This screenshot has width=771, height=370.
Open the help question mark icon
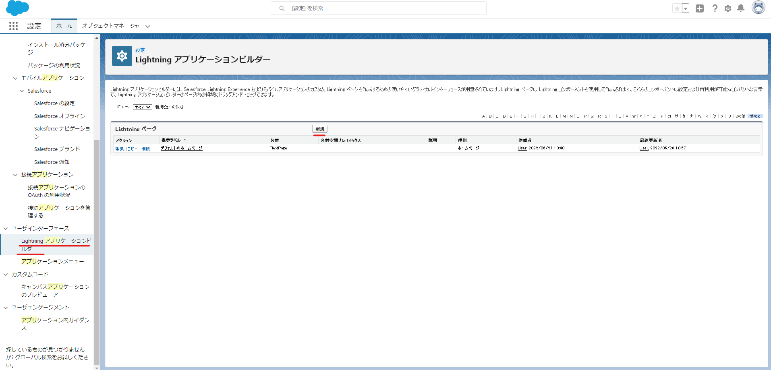(x=715, y=8)
